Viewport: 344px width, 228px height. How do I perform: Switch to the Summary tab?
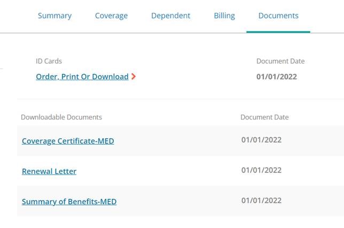(54, 16)
